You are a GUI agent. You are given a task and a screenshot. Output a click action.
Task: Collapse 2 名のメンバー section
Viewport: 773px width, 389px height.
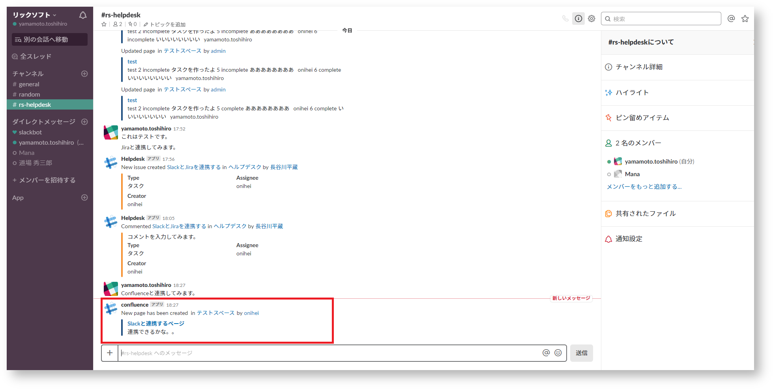tap(678, 143)
